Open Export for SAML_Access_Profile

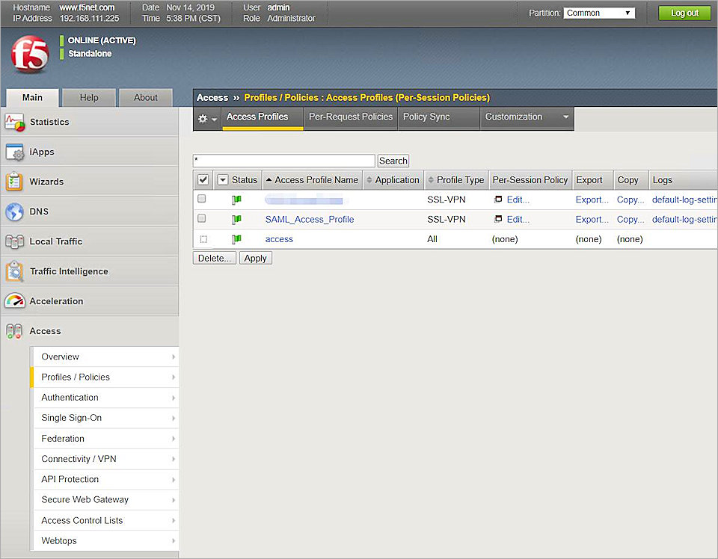click(592, 219)
